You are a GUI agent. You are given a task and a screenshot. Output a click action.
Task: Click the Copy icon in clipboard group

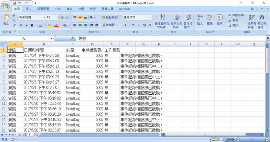[14, 20]
